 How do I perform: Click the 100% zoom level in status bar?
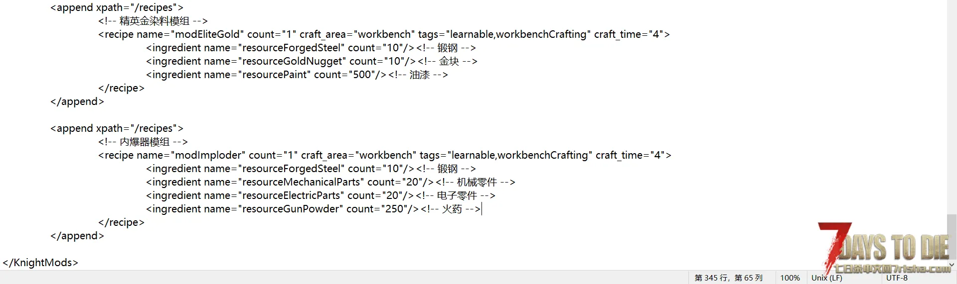pos(790,278)
